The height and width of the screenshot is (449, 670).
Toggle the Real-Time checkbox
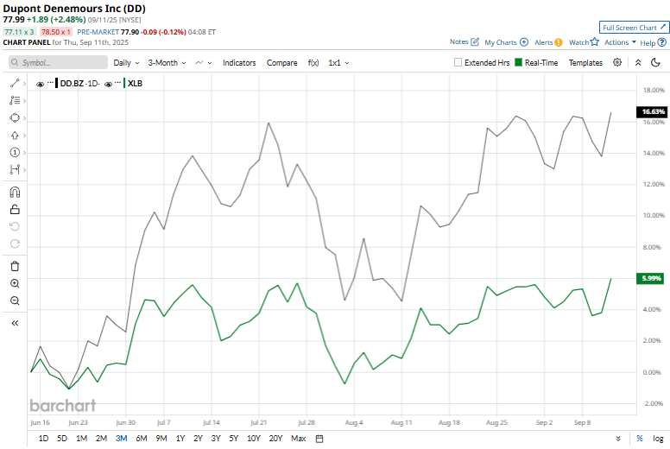pyautogui.click(x=518, y=62)
